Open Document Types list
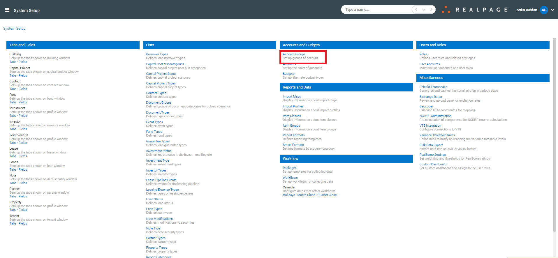This screenshot has height=258, width=558. click(x=158, y=112)
